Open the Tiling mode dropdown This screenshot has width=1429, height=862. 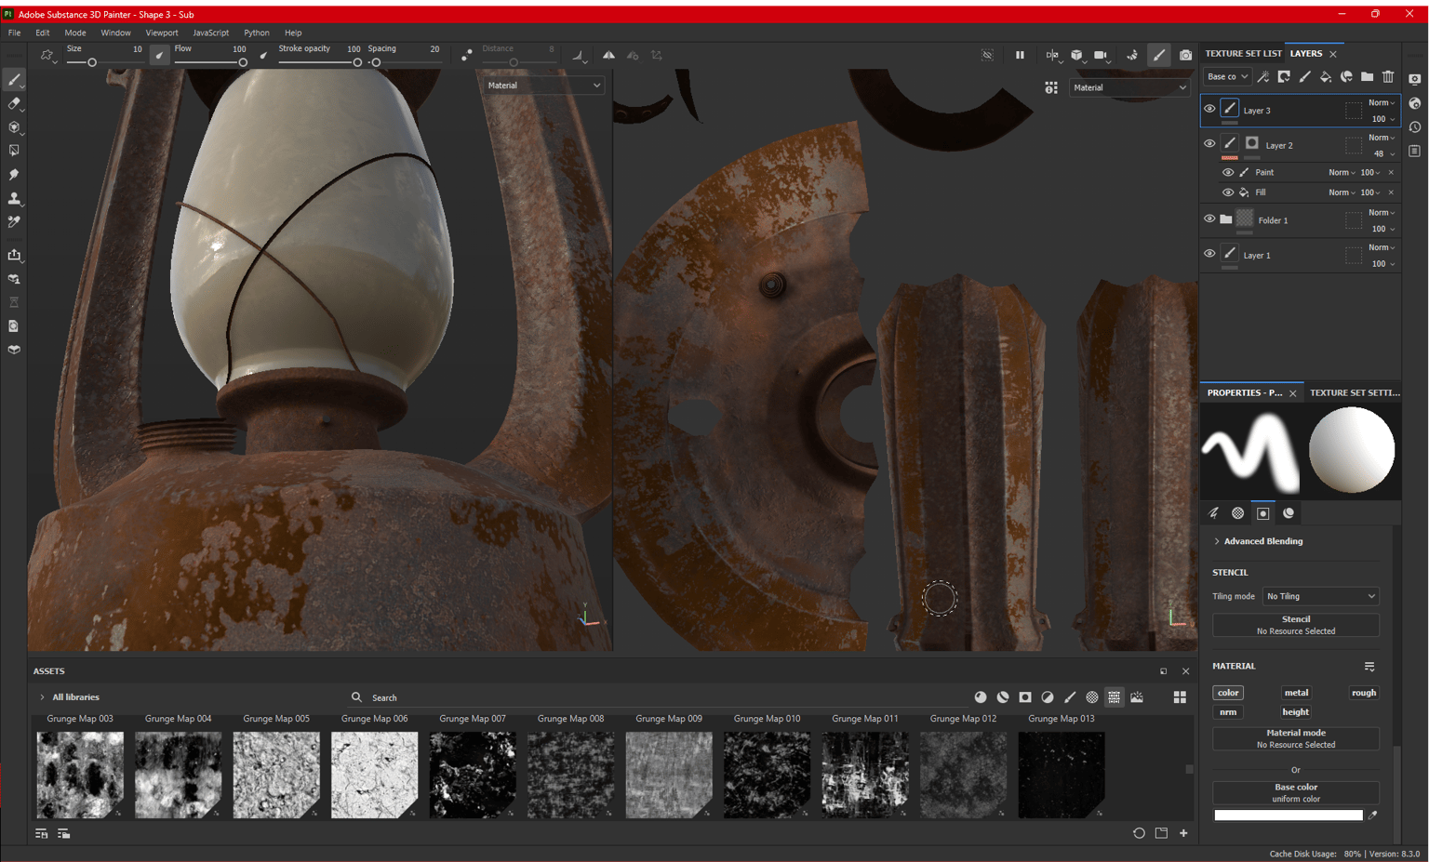[x=1320, y=596]
